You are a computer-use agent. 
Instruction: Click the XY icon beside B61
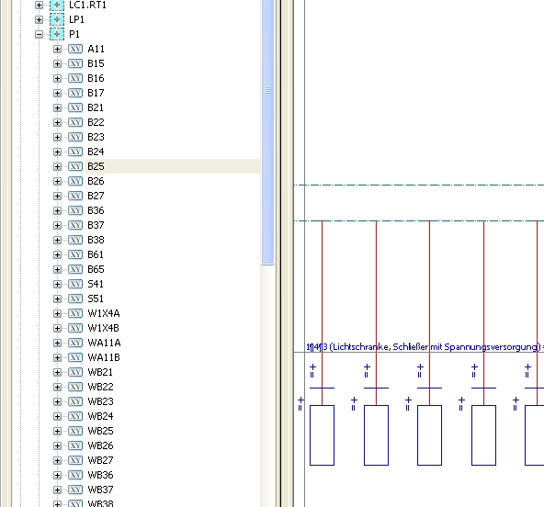[75, 254]
